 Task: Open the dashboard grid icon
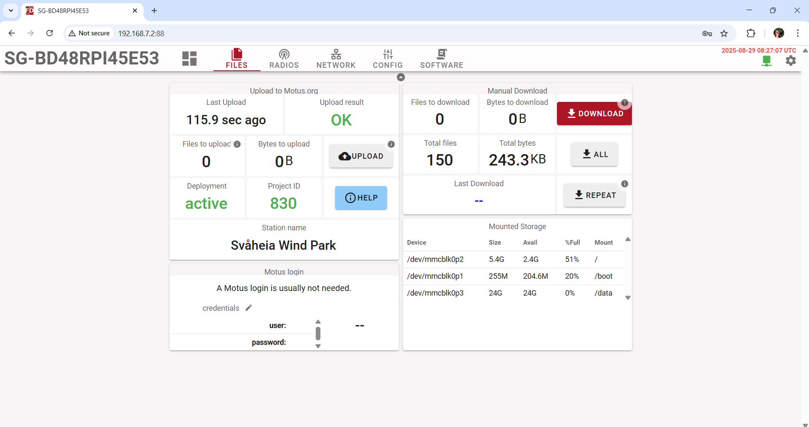(x=189, y=59)
